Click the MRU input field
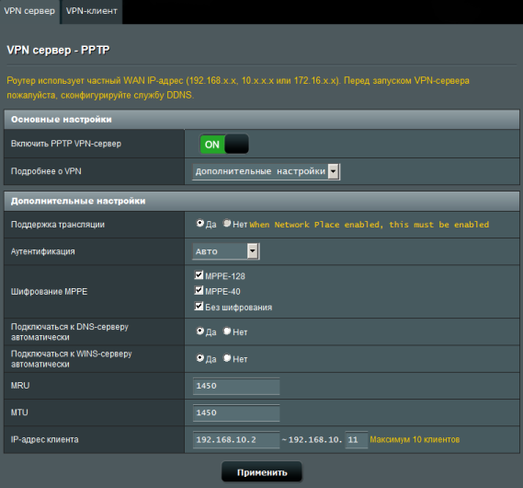 [236, 386]
